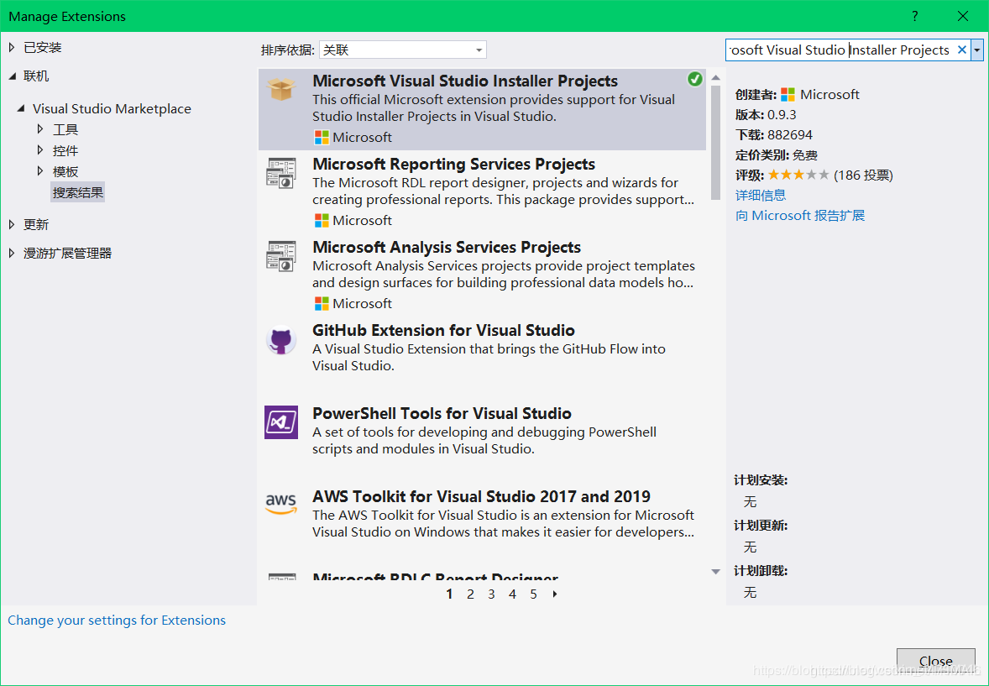This screenshot has width=989, height=686.
Task: Select Microsoft Reporting Services Projects title
Action: (x=453, y=164)
